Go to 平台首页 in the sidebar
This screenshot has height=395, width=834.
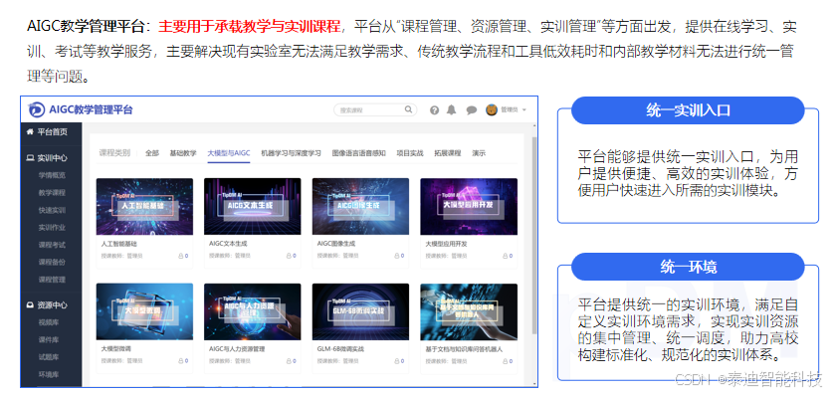(x=52, y=131)
